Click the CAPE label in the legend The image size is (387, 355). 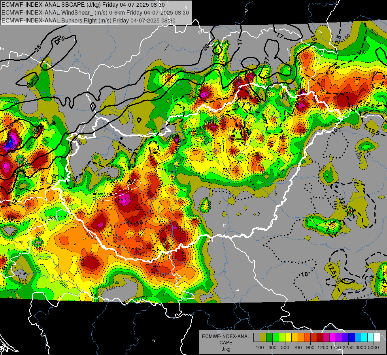[x=226, y=343]
